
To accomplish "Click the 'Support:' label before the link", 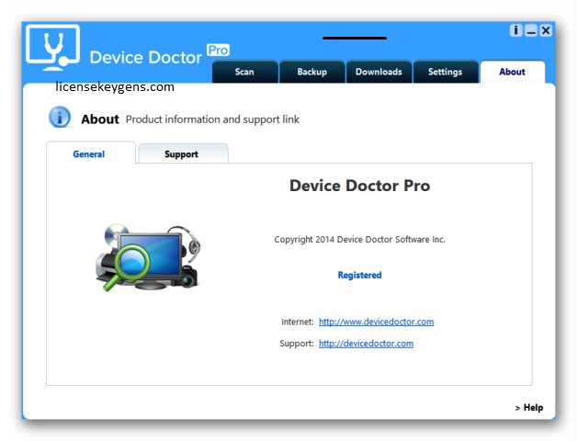I will point(297,344).
